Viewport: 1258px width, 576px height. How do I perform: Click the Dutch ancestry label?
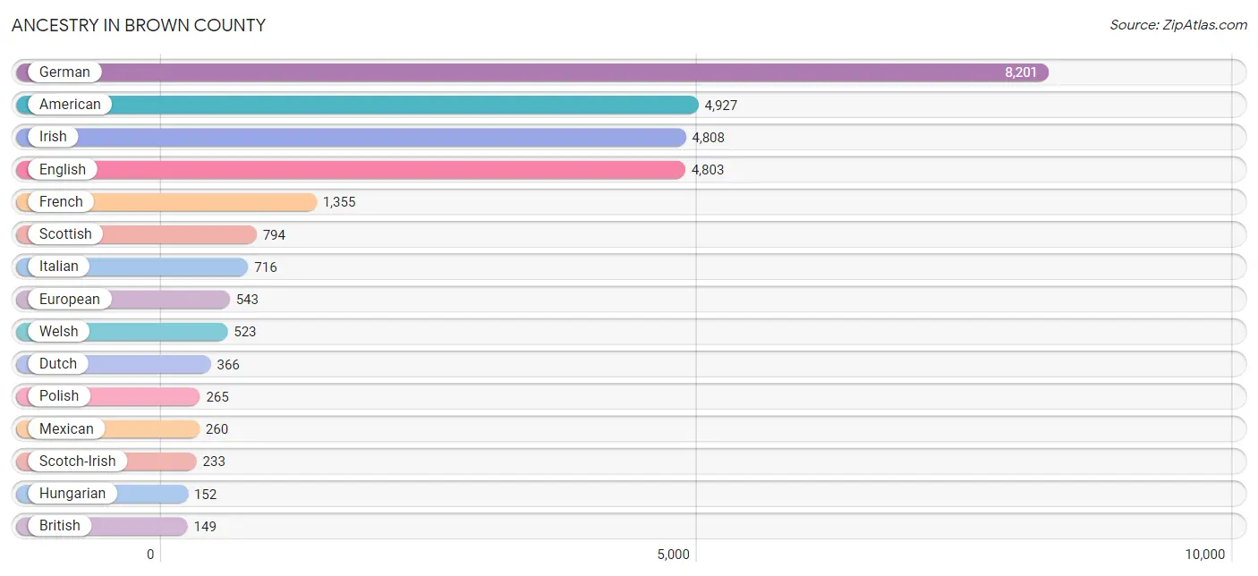[58, 364]
